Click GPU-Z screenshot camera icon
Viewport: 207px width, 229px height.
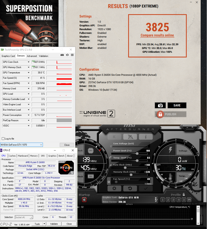click(x=62, y=55)
